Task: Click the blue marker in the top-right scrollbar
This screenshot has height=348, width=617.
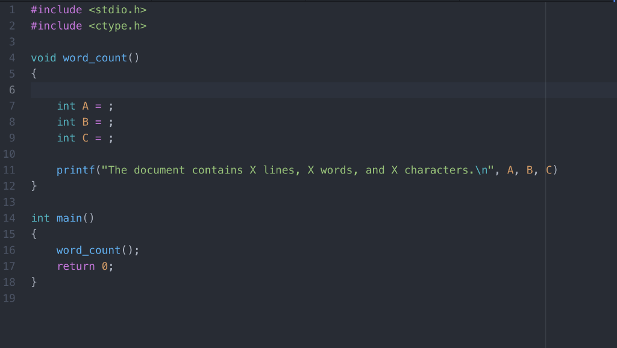Action: tap(614, 3)
